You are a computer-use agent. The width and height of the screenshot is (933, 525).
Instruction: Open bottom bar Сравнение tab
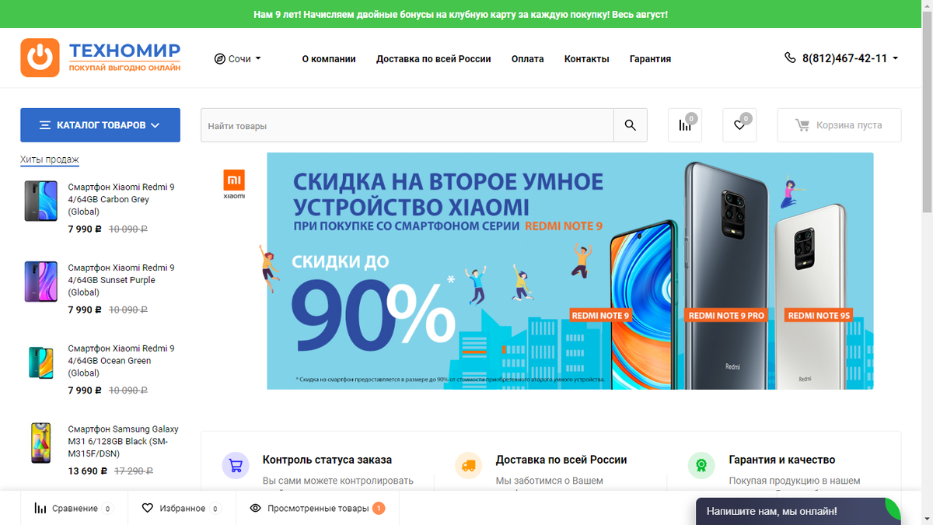tap(73, 509)
